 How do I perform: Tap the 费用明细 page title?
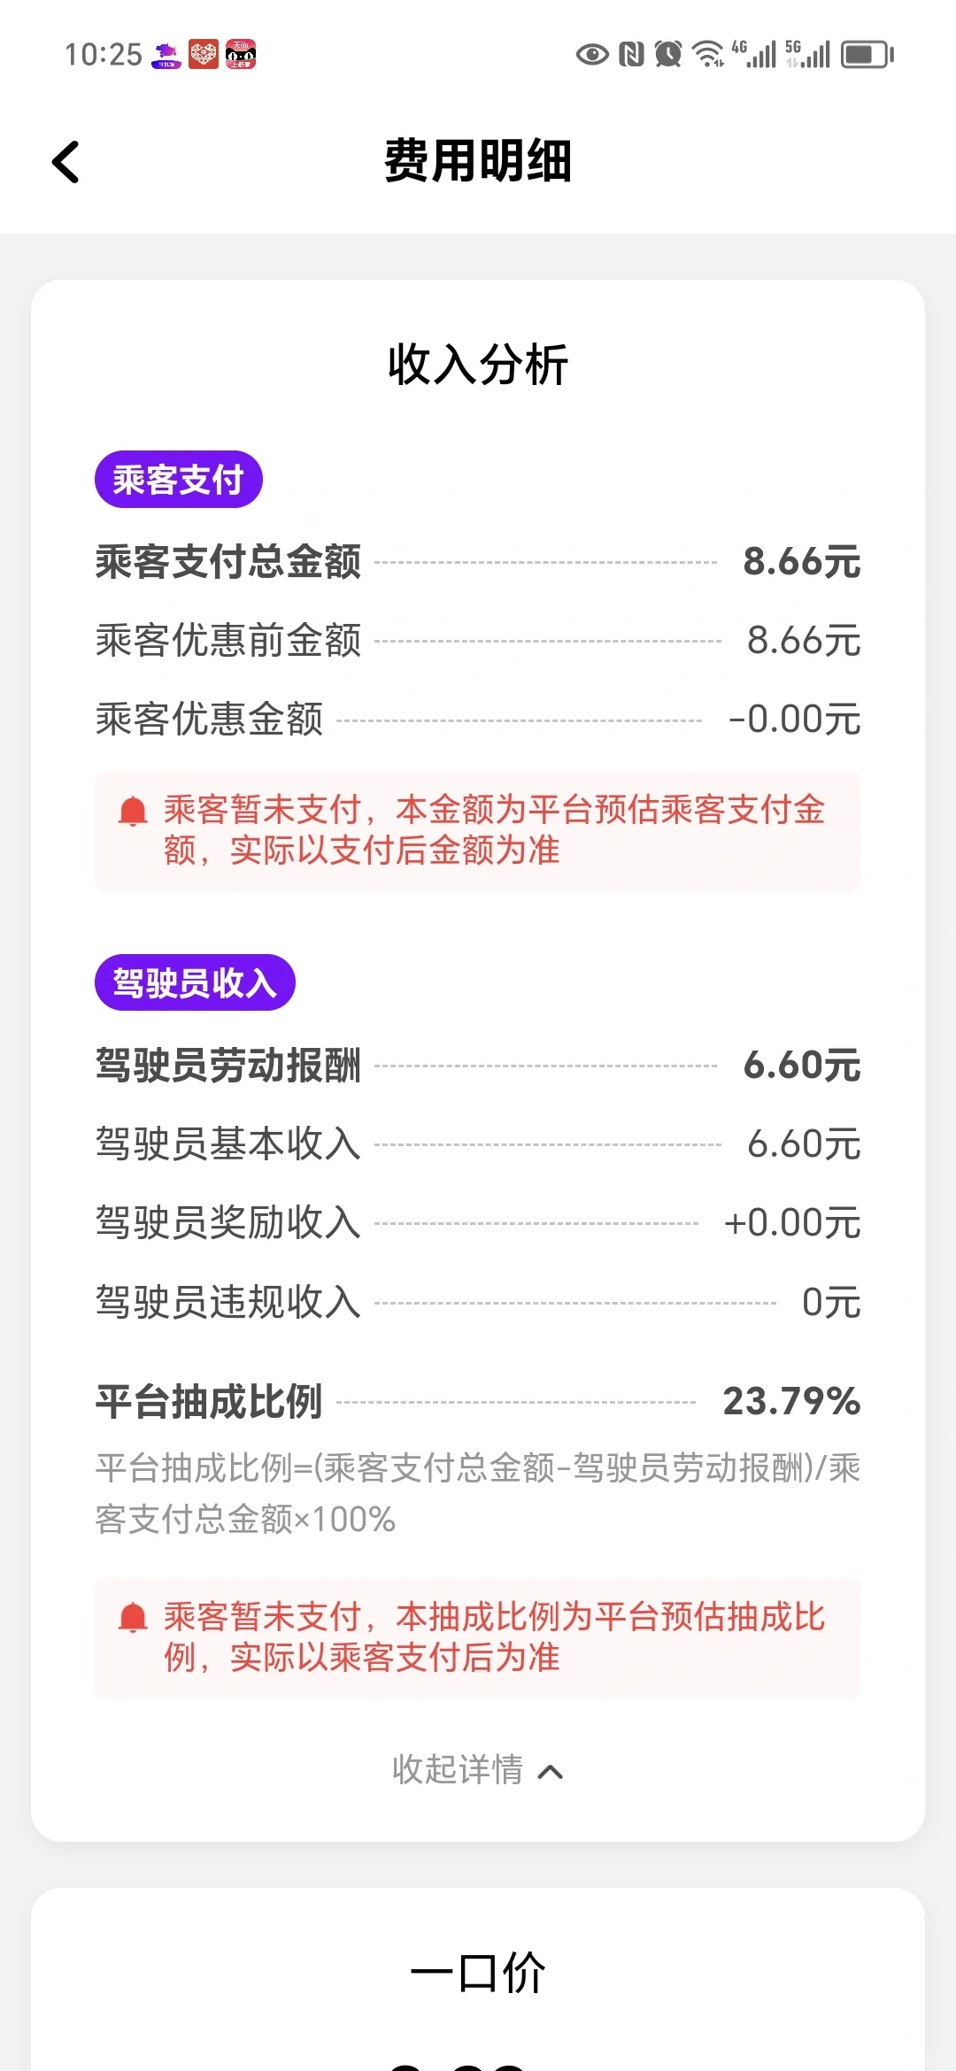pyautogui.click(x=478, y=161)
